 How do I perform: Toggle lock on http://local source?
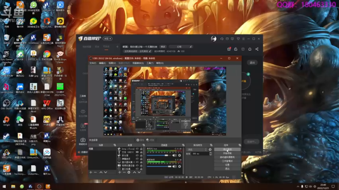(141, 149)
